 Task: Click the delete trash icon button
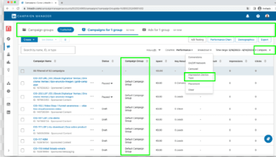(x=65, y=40)
